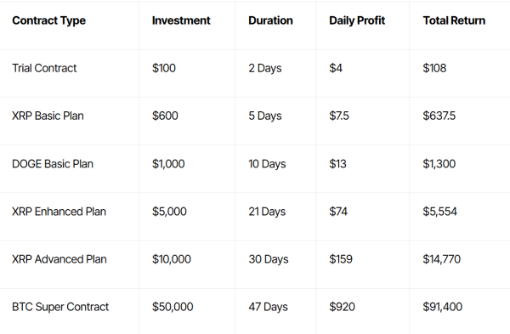Viewport: 510px width, 334px height.
Task: Click the Total Return column header
Action: (x=454, y=20)
